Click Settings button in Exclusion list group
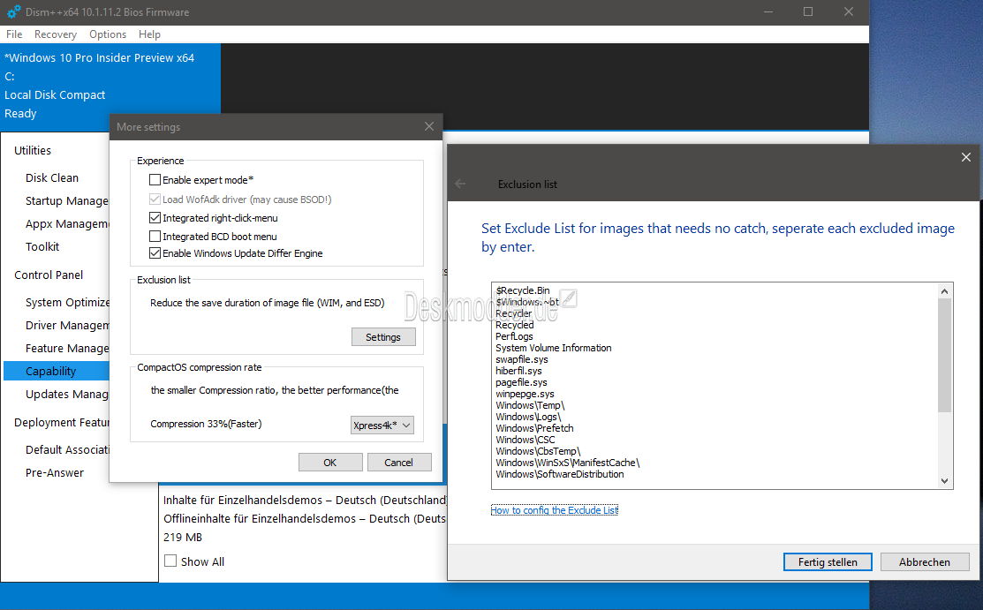983x610 pixels. tap(383, 337)
